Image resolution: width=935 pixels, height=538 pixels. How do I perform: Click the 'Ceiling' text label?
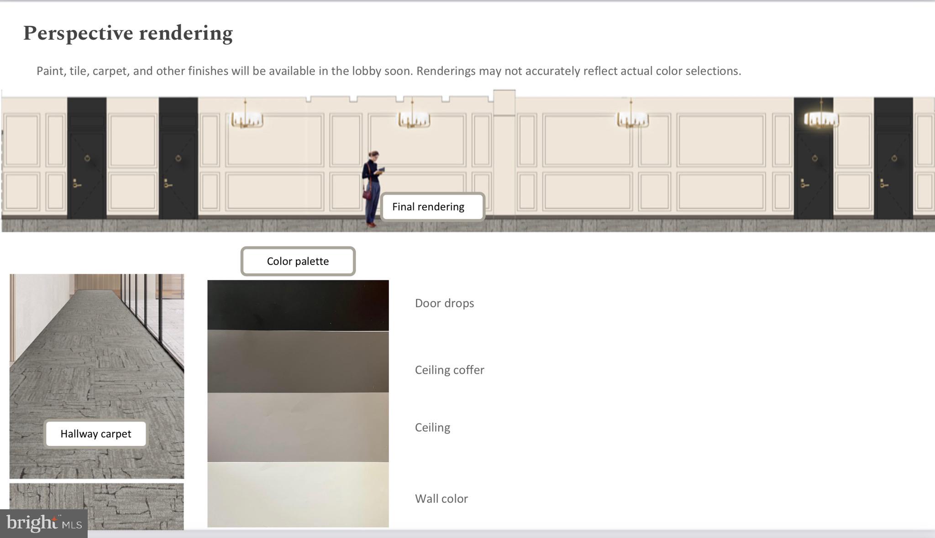432,428
